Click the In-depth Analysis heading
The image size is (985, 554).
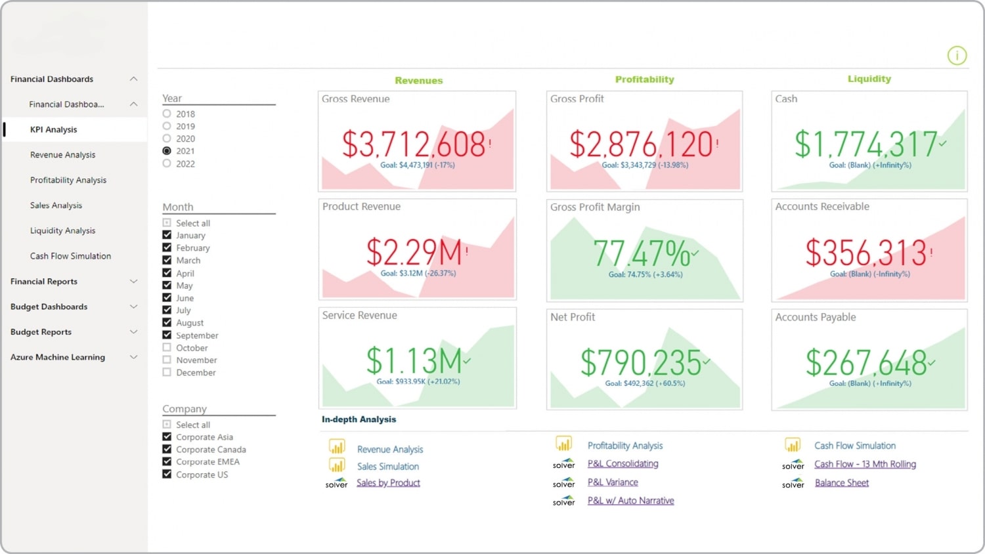[x=359, y=419]
